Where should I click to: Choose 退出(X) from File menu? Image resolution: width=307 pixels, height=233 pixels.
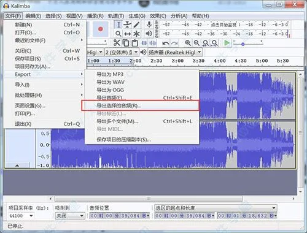(x=45, y=124)
